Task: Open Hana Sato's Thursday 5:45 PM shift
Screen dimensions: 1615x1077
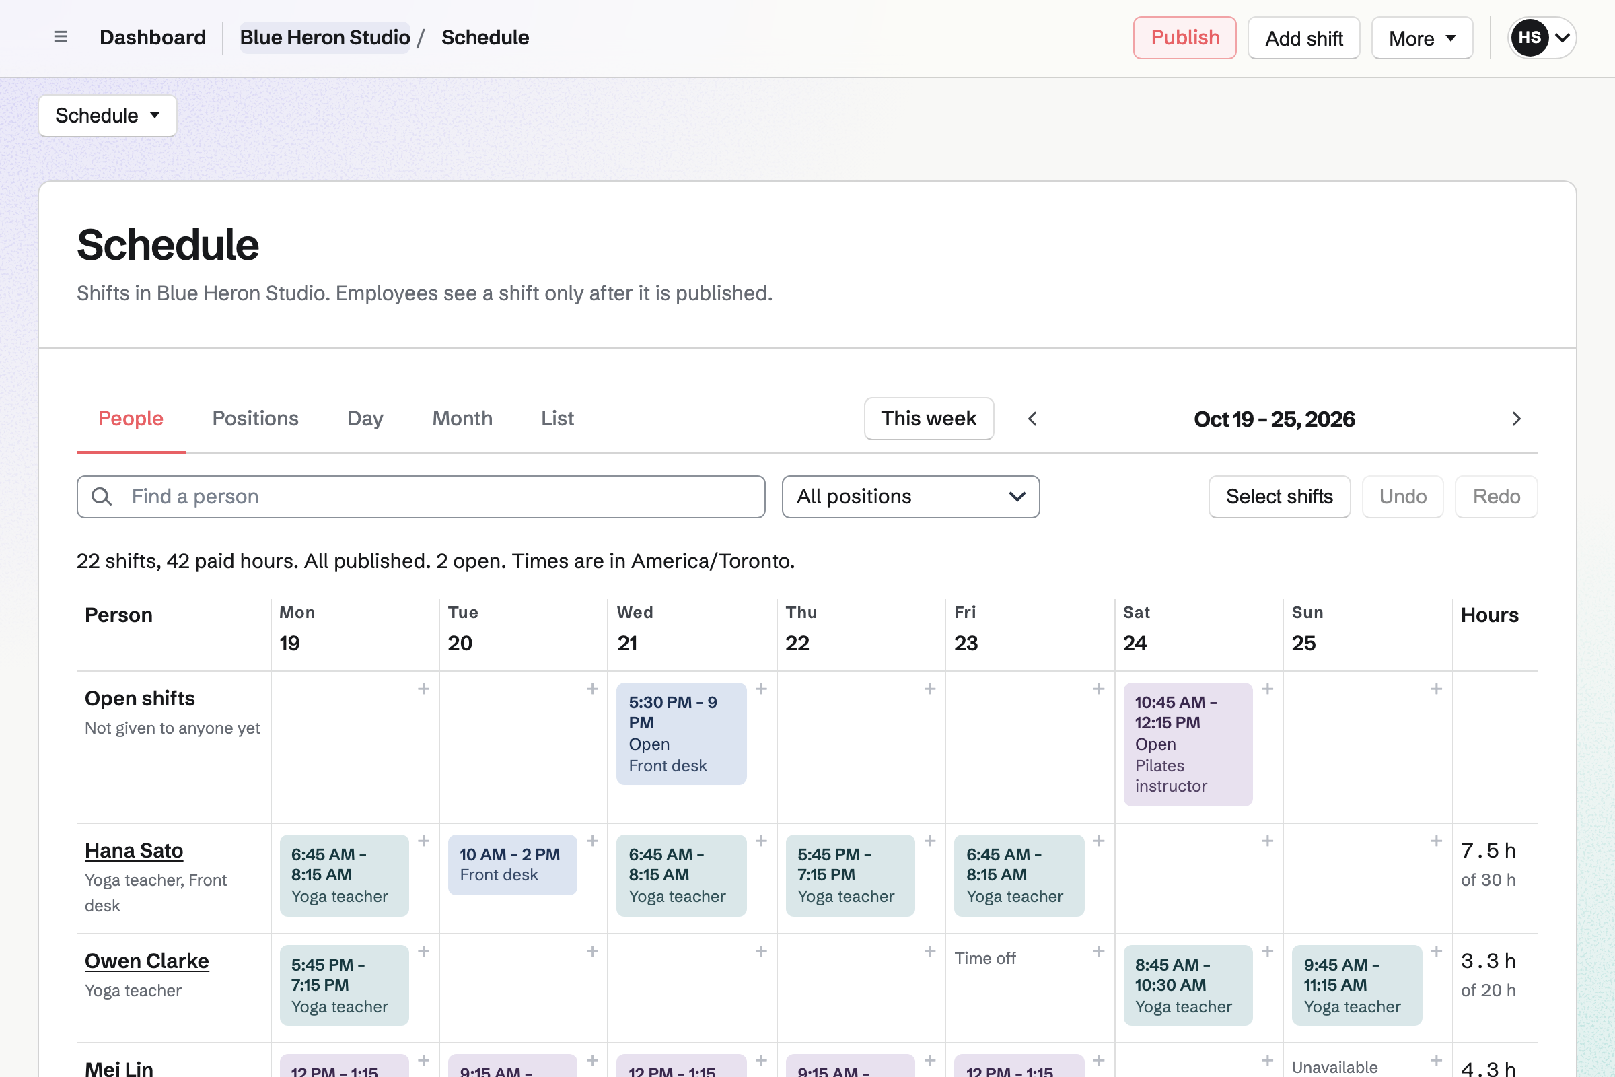Action: [x=850, y=875]
